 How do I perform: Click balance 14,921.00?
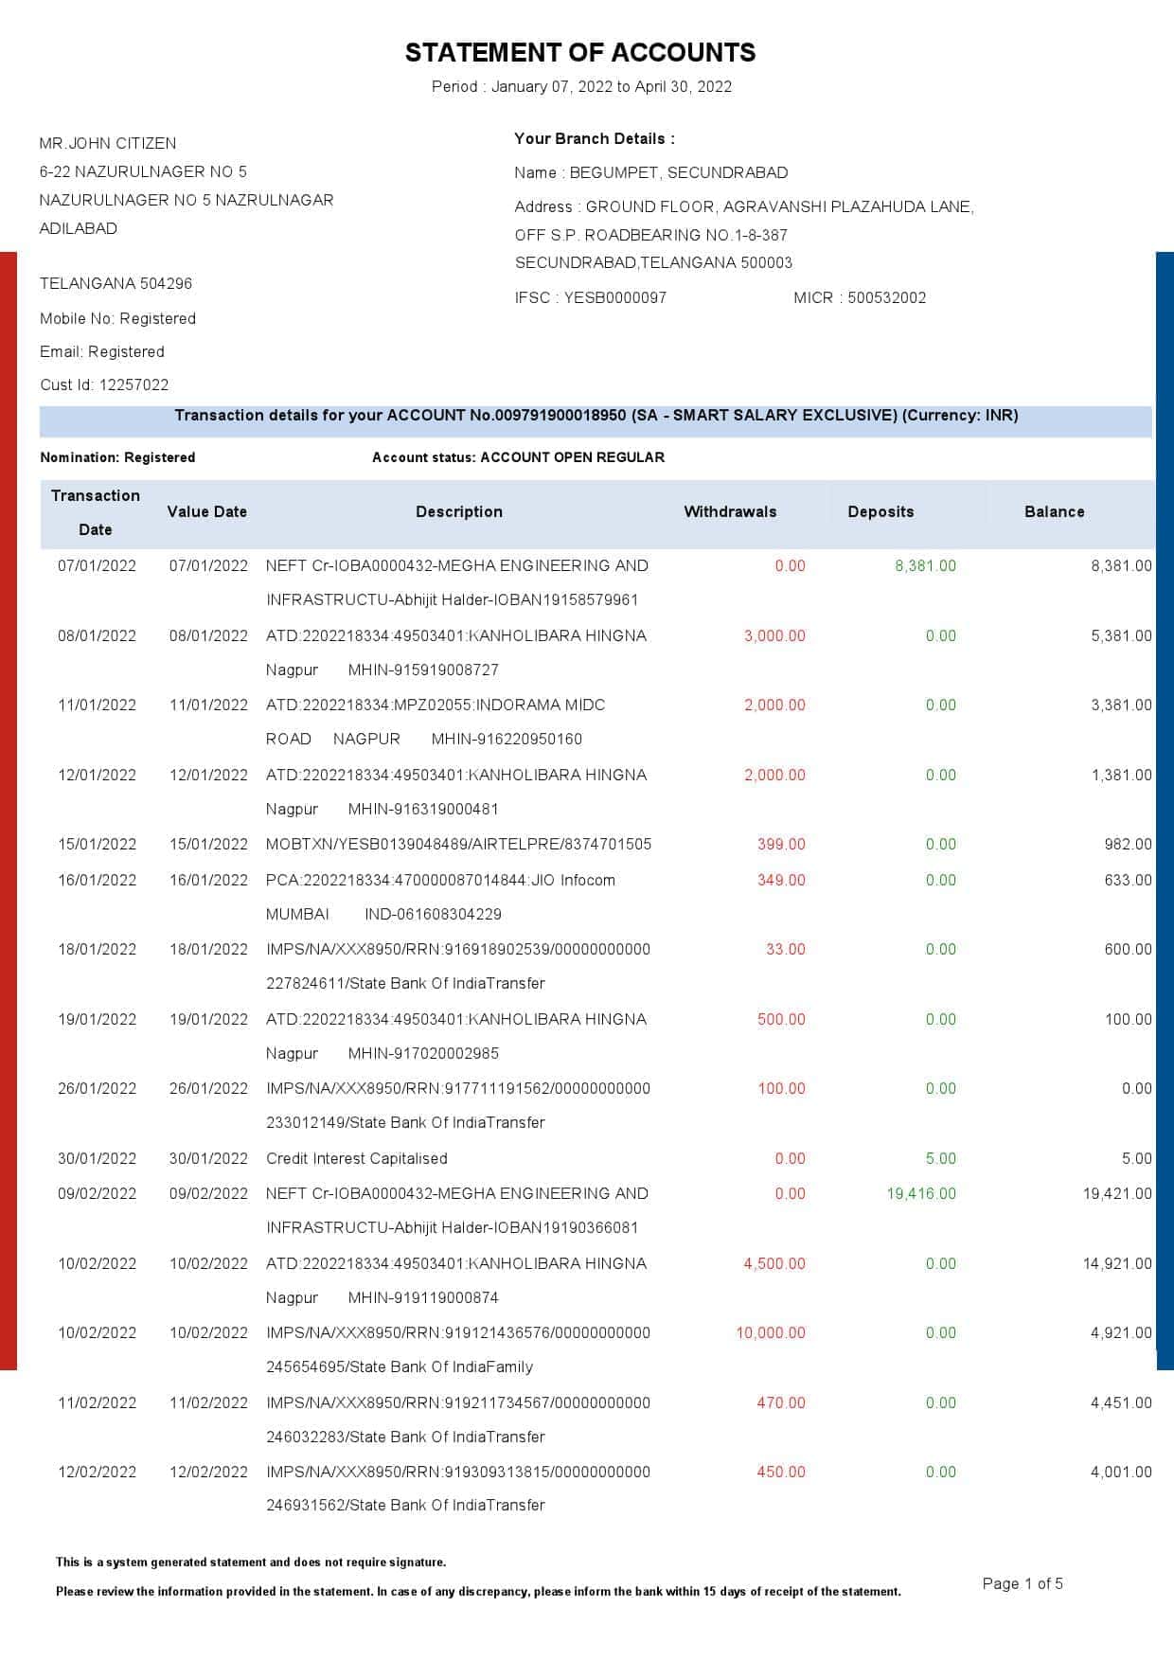[1118, 1263]
